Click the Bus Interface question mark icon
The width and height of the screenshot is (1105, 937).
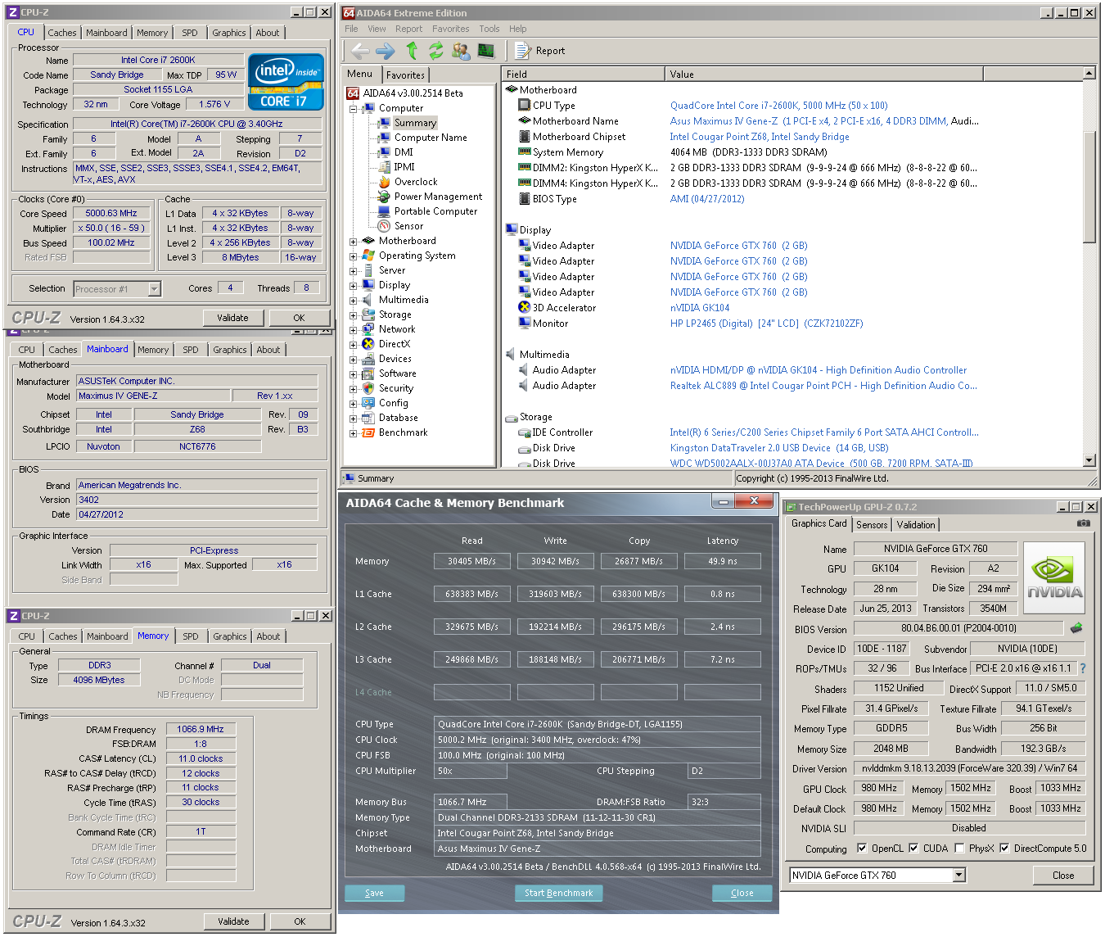(x=1082, y=668)
